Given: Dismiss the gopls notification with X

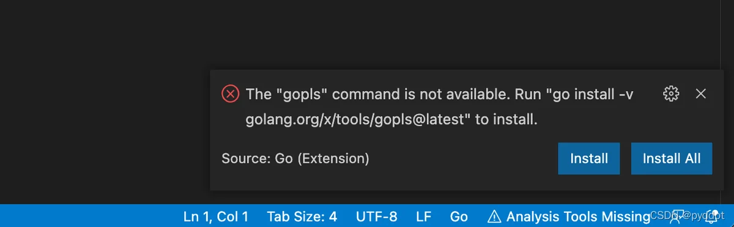Looking at the screenshot, I should coord(701,94).
